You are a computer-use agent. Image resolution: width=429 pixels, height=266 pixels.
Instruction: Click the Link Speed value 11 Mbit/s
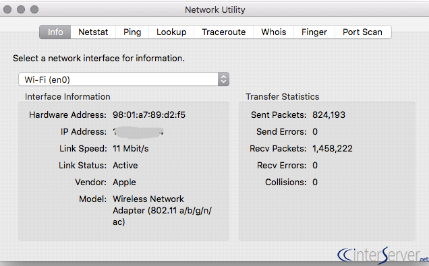130,149
